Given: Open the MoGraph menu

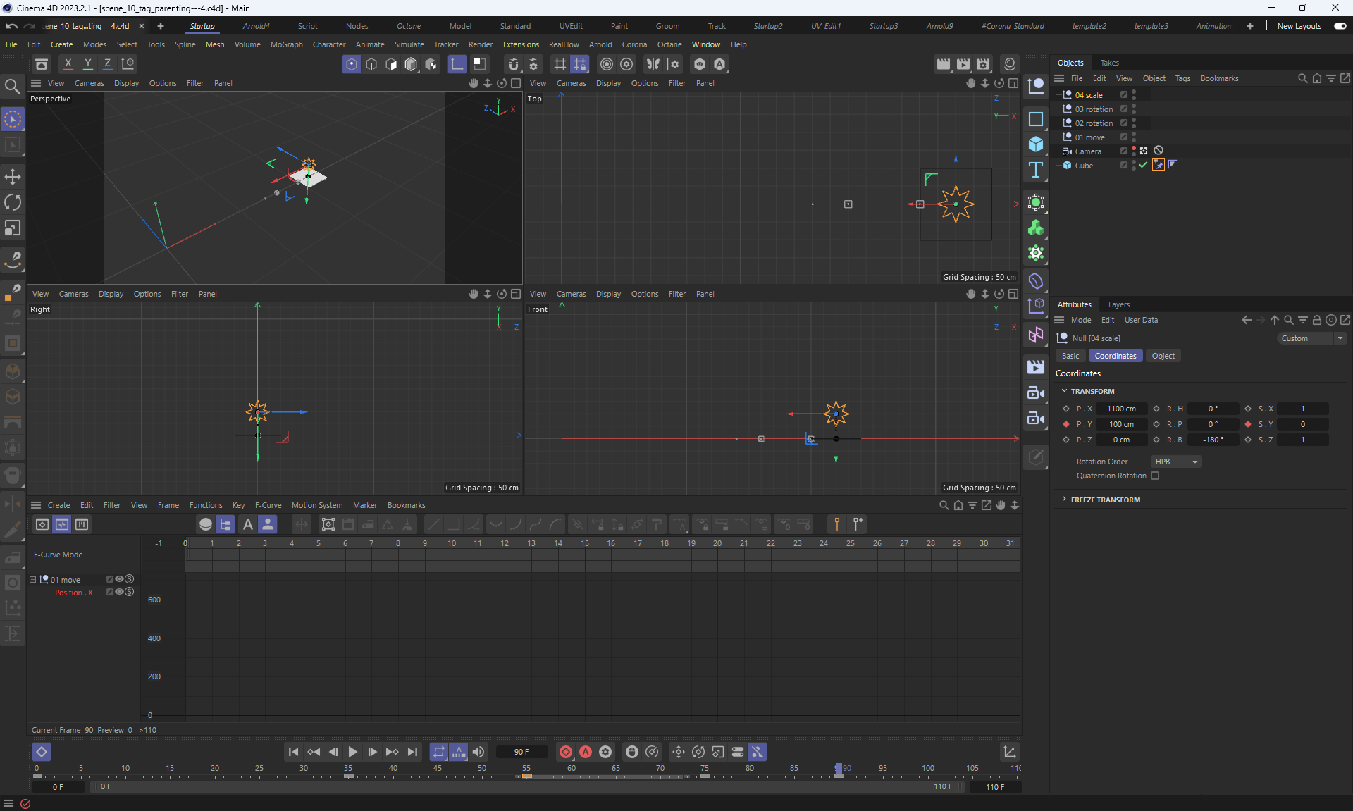Looking at the screenshot, I should [286, 44].
